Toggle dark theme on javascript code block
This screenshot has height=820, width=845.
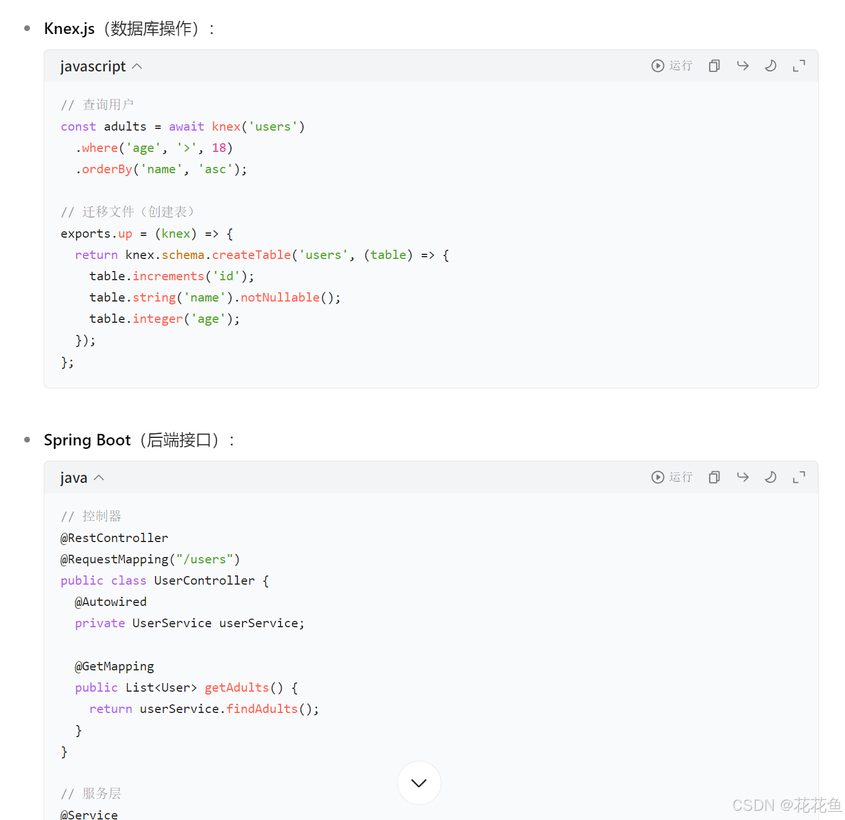pos(771,66)
